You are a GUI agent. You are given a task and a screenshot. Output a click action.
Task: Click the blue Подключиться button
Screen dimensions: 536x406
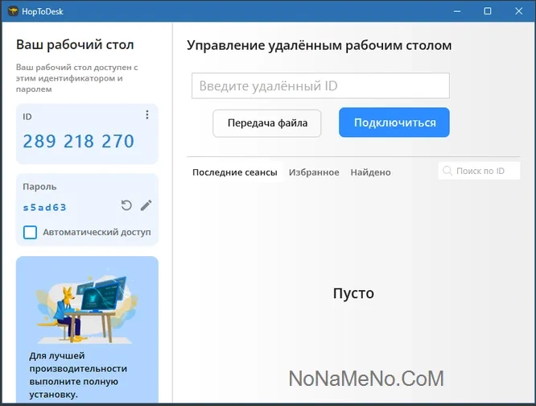[394, 122]
